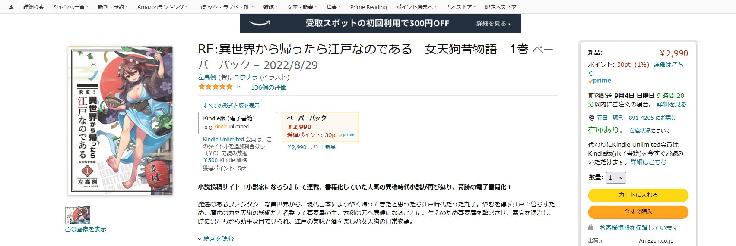Click the kindleunlimited logo
Screen dimensions: 736x246
232,127
